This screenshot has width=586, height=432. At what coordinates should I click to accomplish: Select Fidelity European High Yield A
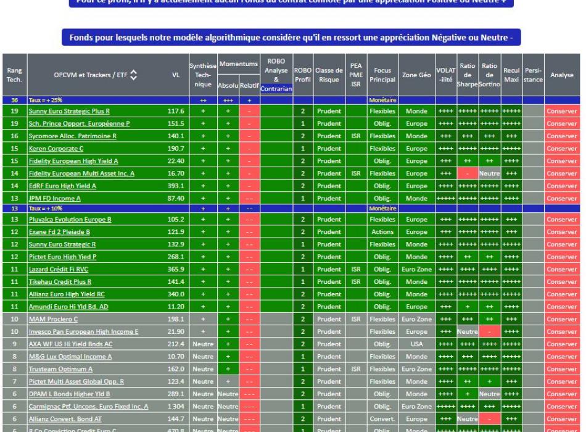[x=73, y=161]
